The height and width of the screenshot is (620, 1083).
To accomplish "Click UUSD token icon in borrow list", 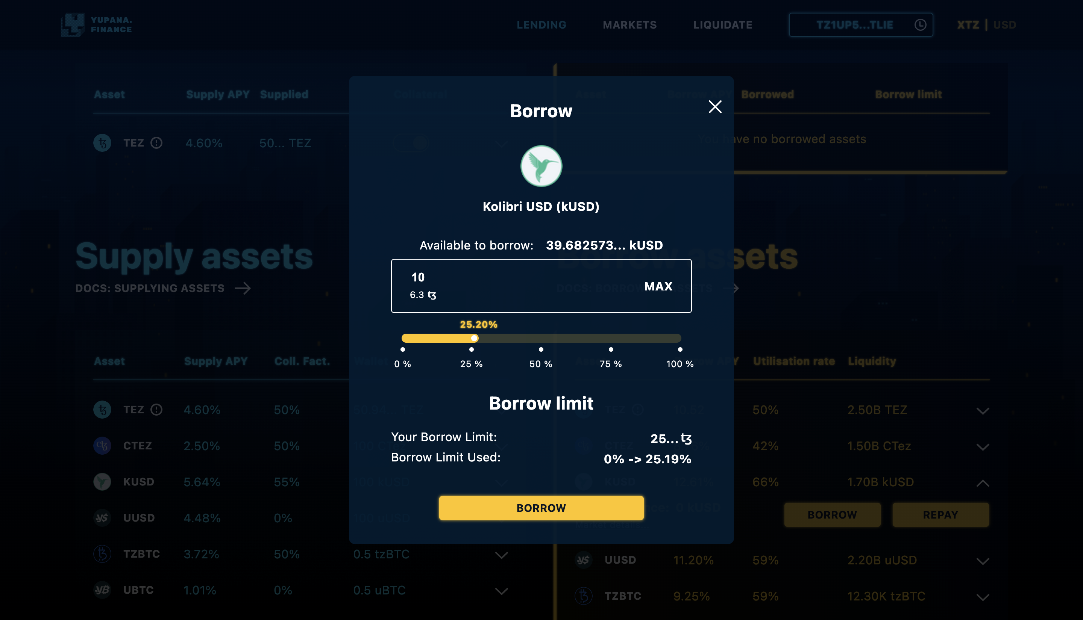I will point(583,560).
